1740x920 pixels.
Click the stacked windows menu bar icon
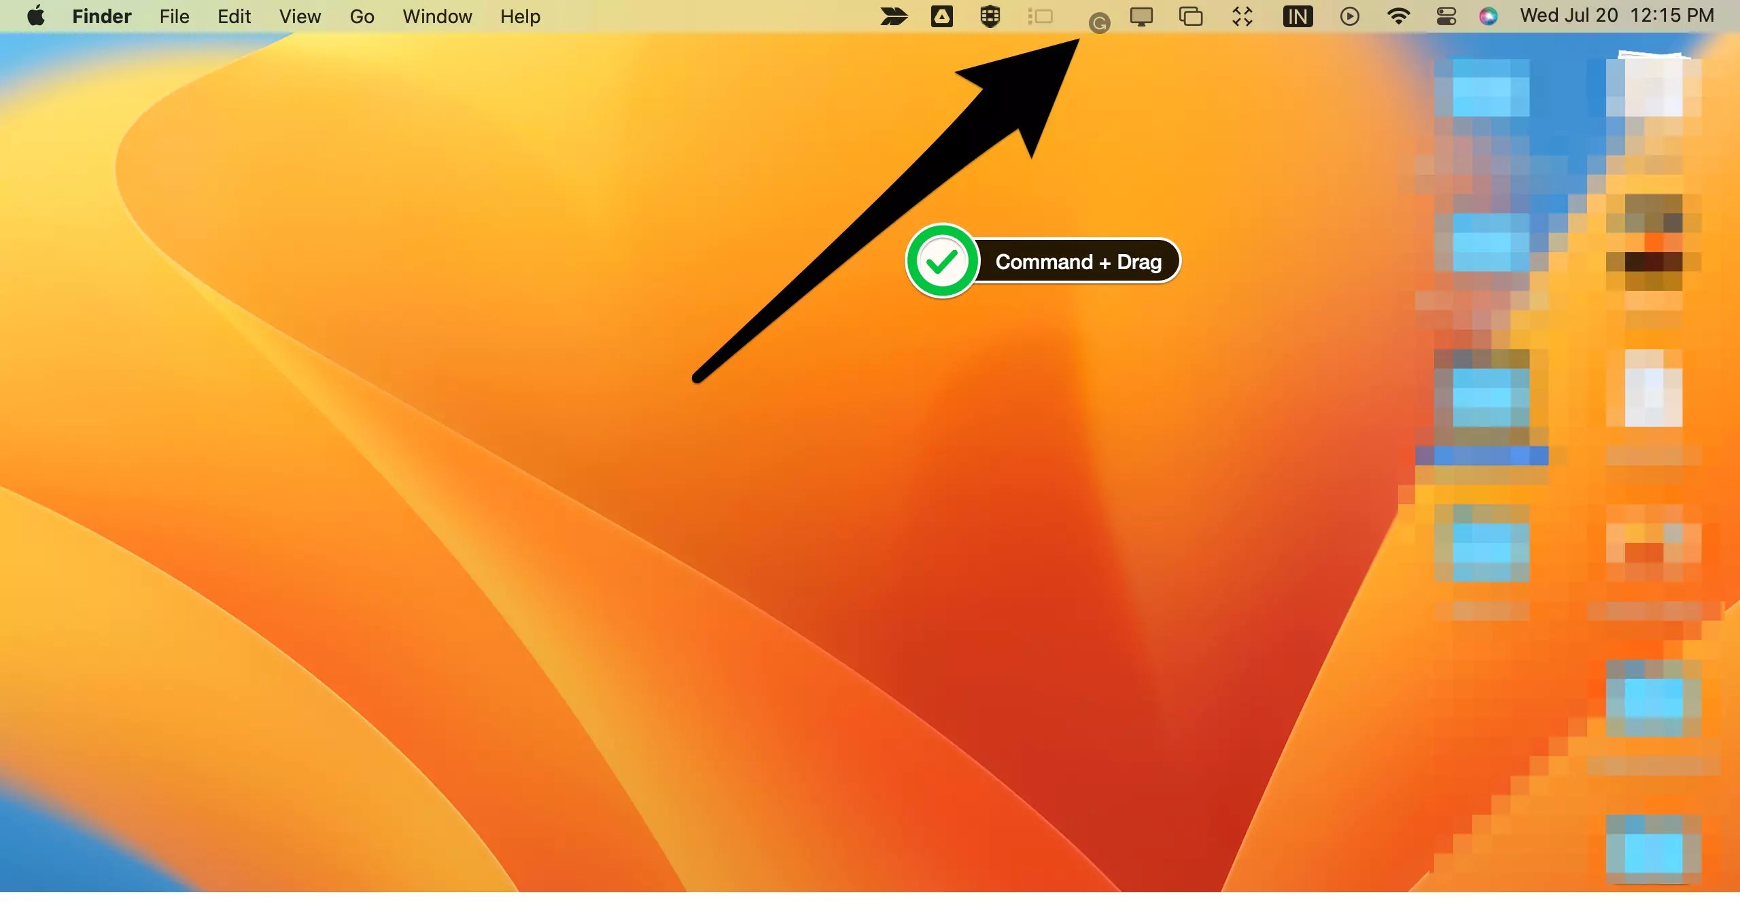click(1190, 16)
